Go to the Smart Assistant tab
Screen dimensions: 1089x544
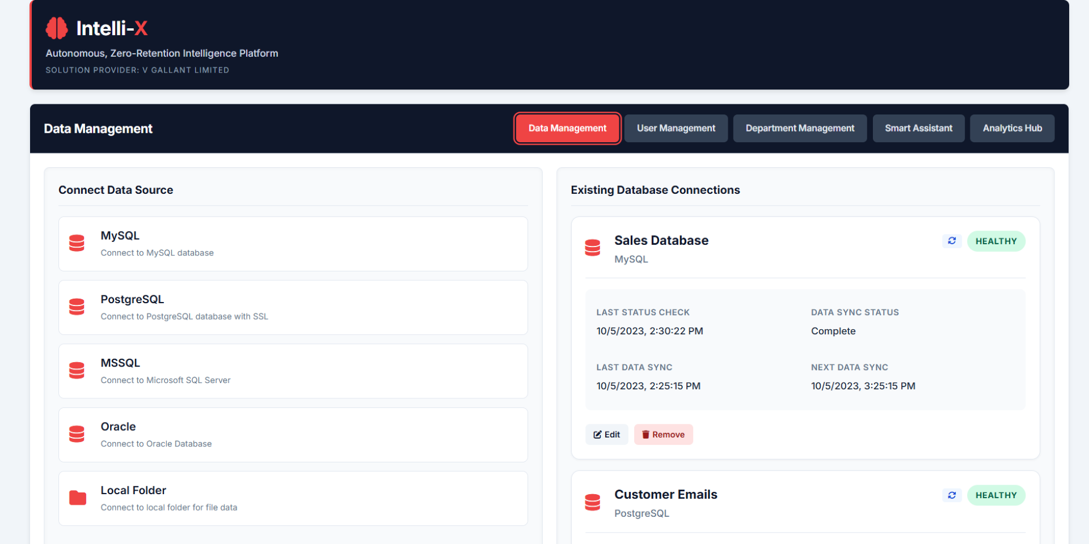point(918,128)
